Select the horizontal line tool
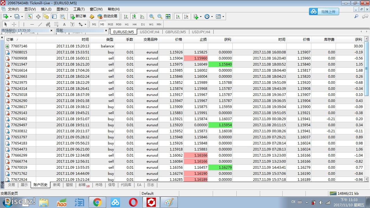370x208 pixels. tap(32, 24)
